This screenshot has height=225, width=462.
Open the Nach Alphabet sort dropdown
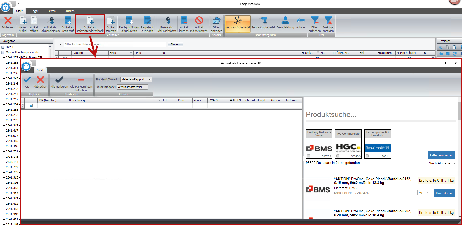point(442,163)
